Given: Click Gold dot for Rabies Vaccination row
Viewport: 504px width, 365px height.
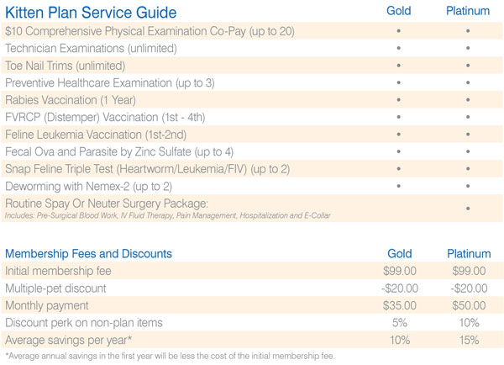Looking at the screenshot, I should (x=398, y=100).
